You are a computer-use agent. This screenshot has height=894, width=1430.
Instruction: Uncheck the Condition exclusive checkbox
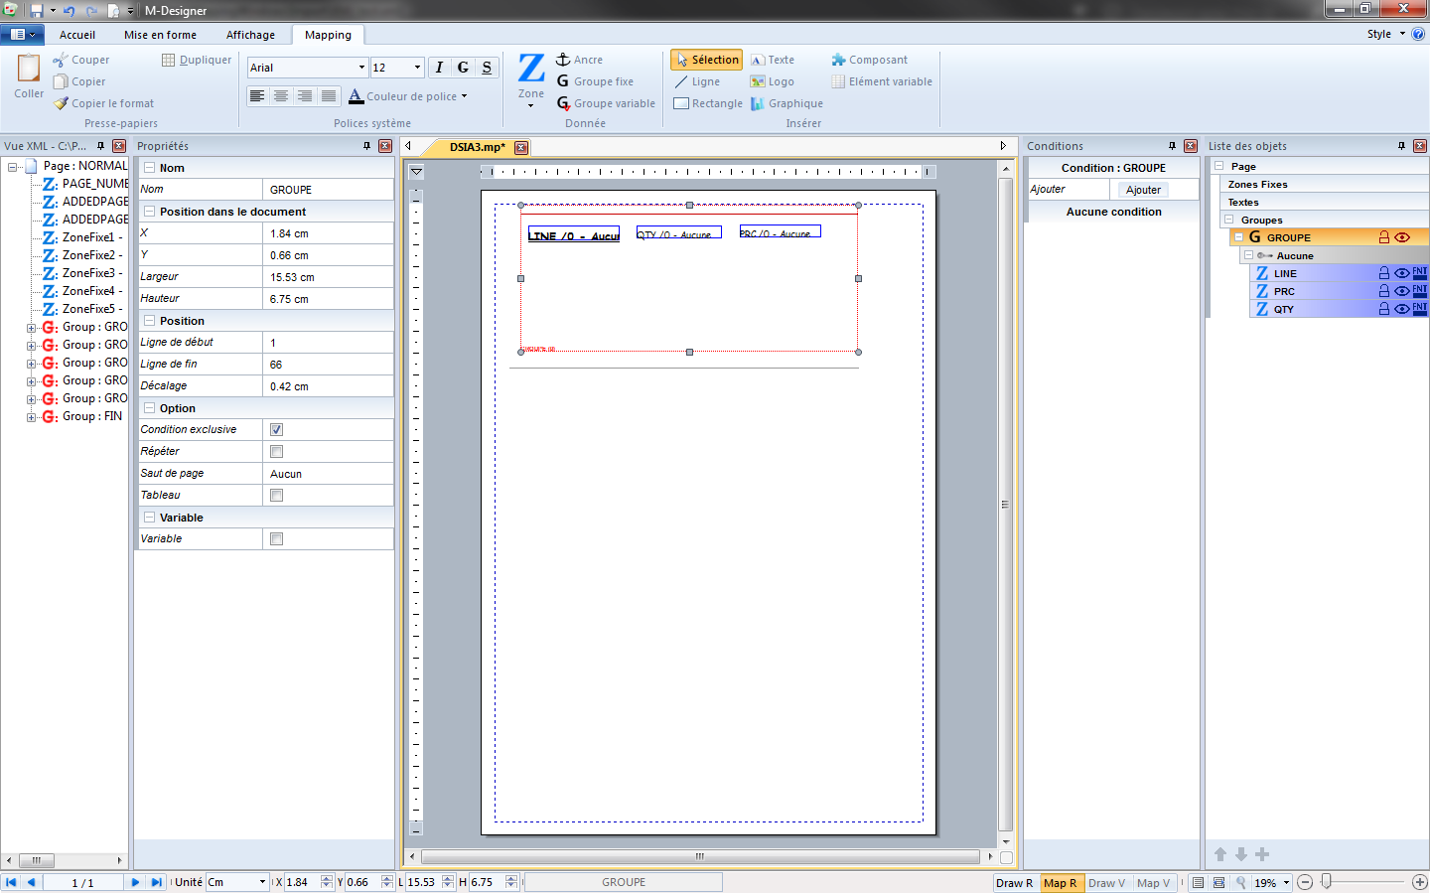[275, 429]
